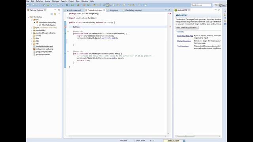This screenshot has width=253, height=142.
Task: Toggle the Mark Occurrences toolbar button
Action: [108, 5]
